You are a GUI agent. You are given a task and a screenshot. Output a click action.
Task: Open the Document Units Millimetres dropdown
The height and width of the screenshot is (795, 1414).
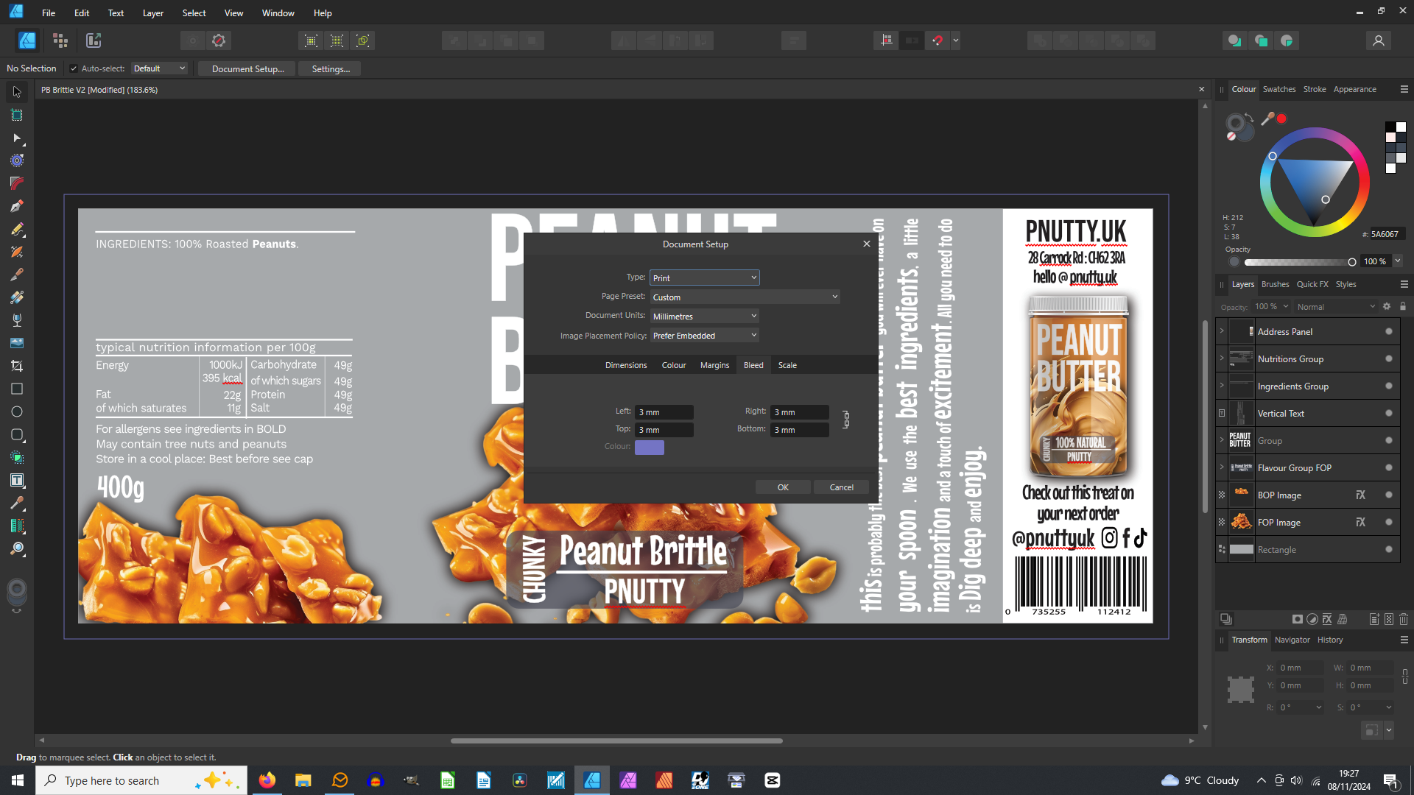pos(705,317)
